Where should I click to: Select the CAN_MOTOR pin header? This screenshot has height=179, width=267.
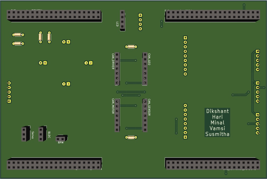tap(117, 115)
